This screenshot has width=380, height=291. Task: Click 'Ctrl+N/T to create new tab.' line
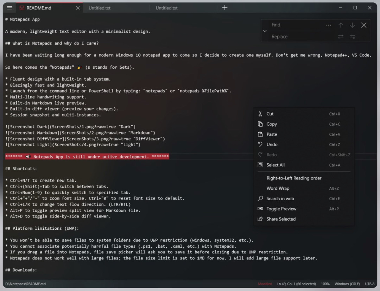pos(41,180)
